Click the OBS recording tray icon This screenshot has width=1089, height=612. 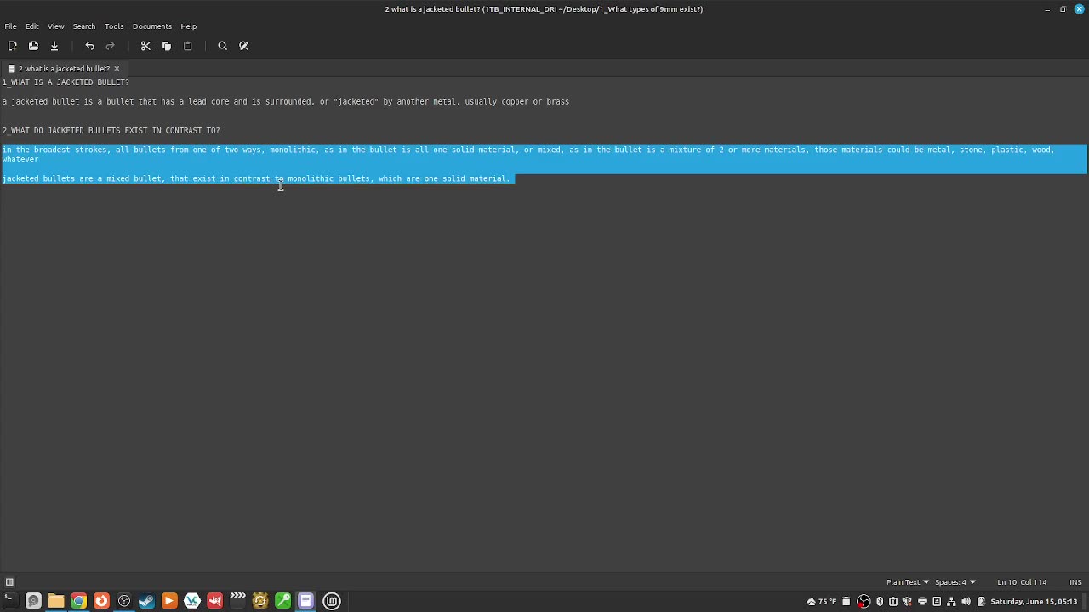[864, 602]
